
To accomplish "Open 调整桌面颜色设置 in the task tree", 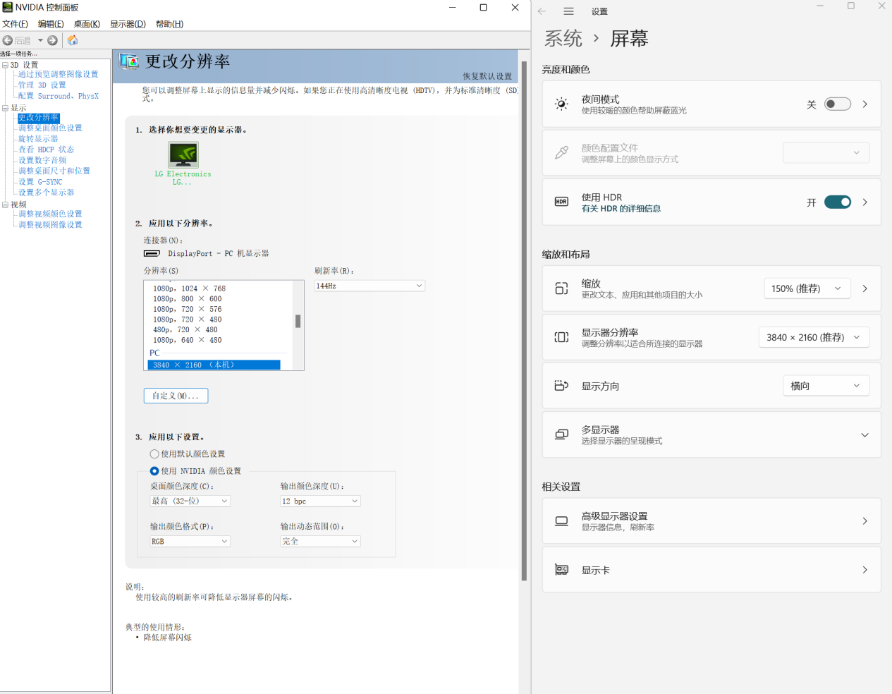I will pyautogui.click(x=50, y=128).
